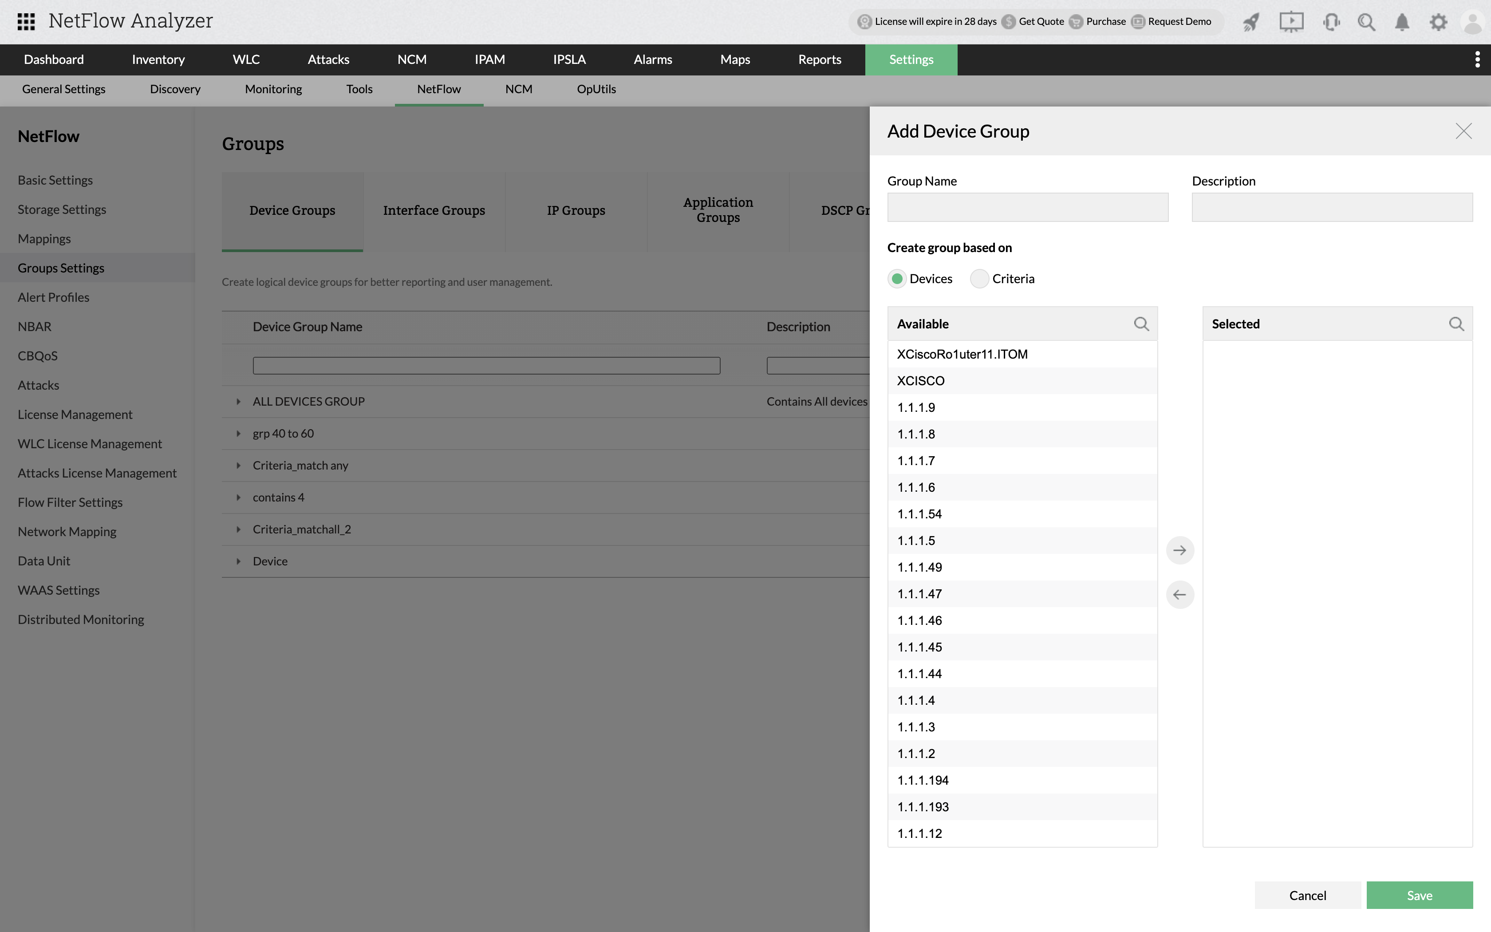Viewport: 1491px width, 932px height.
Task: Switch to the Interface Groups tab
Action: (434, 210)
